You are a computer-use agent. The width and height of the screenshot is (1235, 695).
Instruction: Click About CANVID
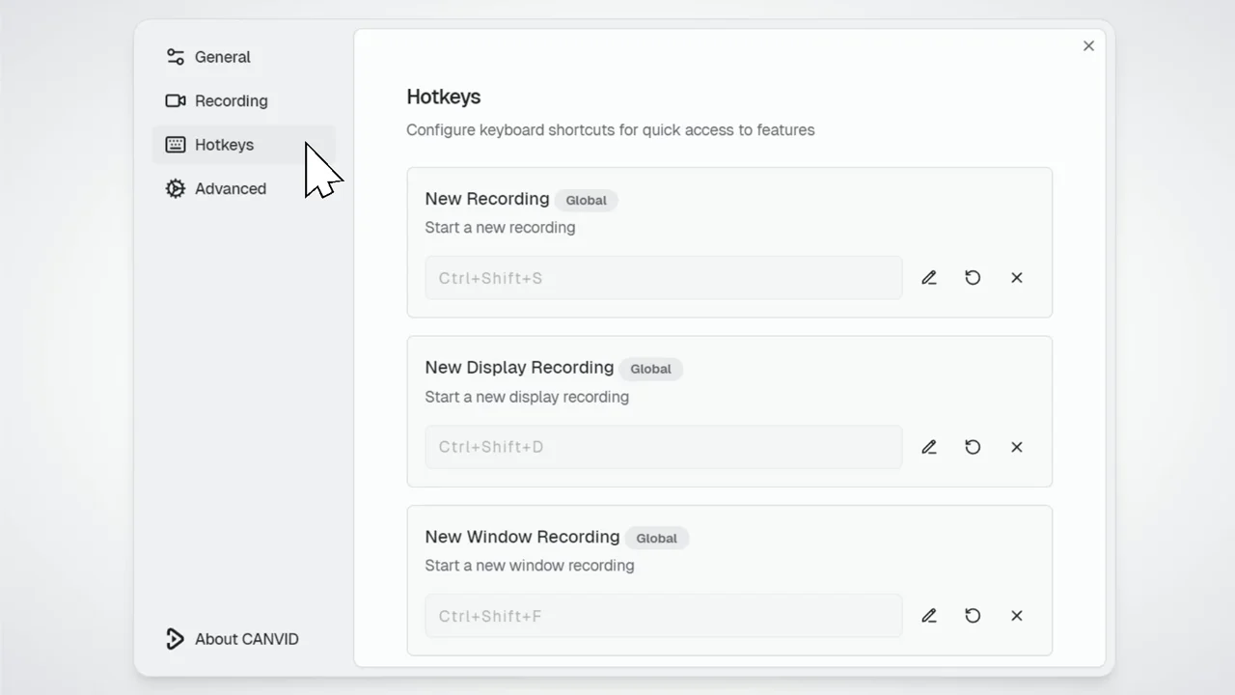(x=246, y=638)
